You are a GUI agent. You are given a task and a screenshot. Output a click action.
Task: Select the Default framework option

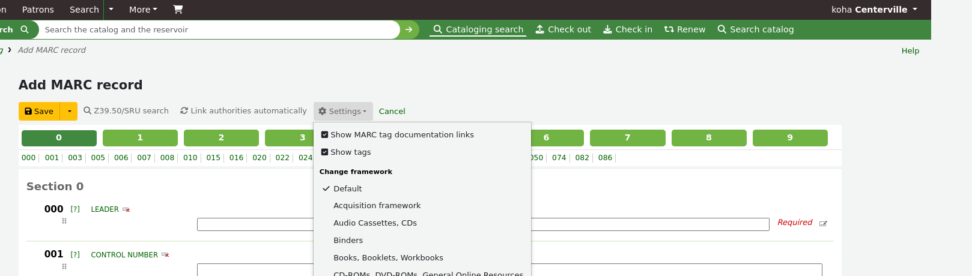[347, 189]
